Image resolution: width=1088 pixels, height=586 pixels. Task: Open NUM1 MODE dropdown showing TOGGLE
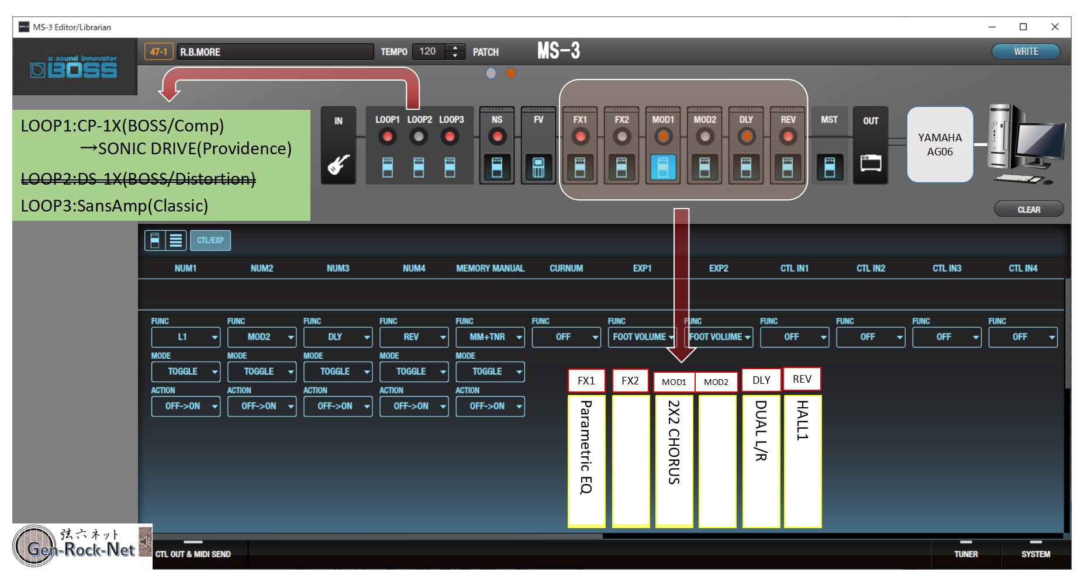(x=186, y=372)
